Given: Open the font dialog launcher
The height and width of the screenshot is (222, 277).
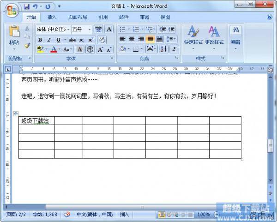Looking at the screenshot, I should pyautogui.click(x=111, y=58).
